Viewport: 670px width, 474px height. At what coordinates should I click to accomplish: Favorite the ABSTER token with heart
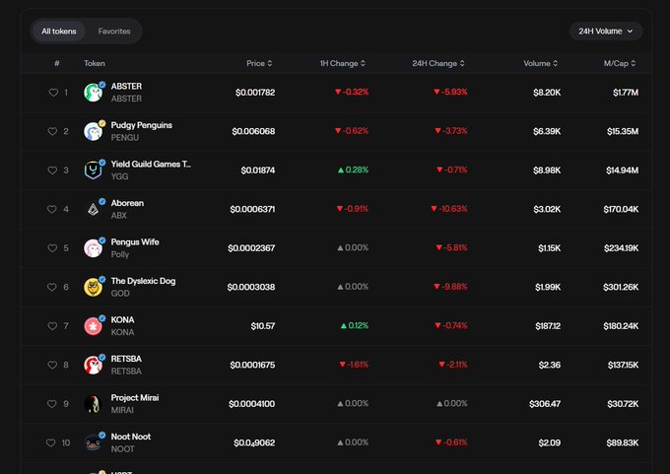(x=53, y=93)
